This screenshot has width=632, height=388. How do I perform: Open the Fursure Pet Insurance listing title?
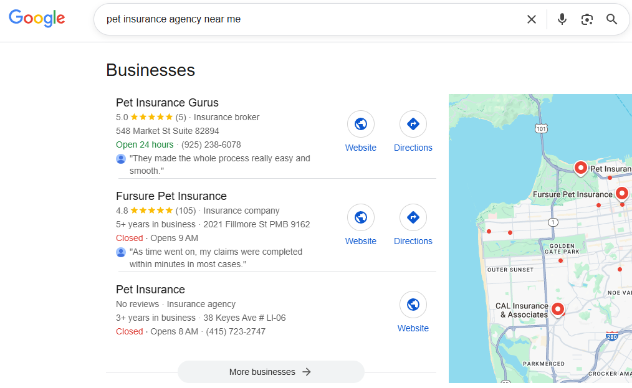171,196
